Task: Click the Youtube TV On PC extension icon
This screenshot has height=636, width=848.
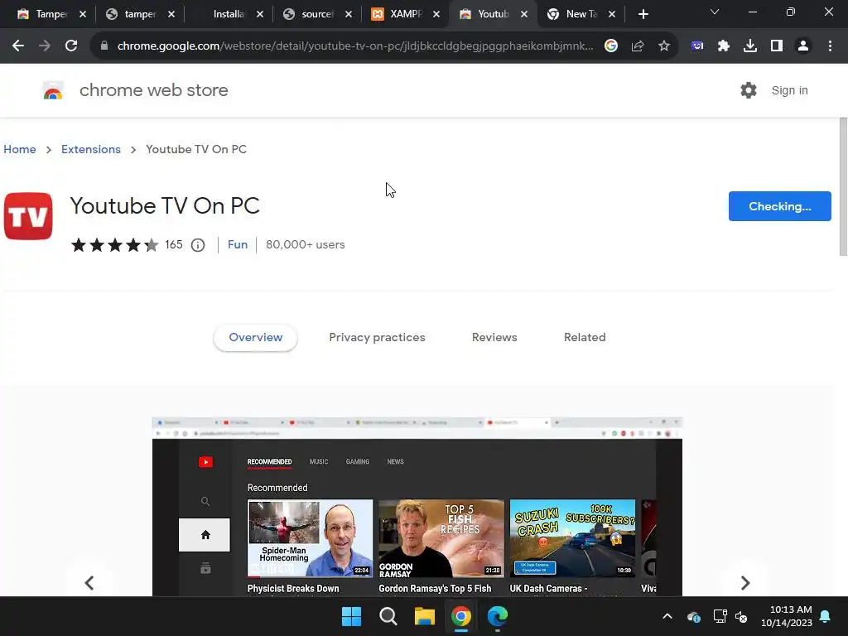Action: 28,216
